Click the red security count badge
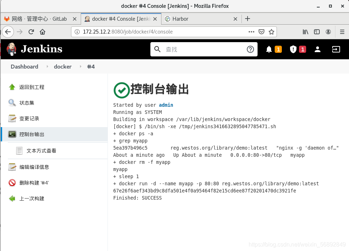 point(303,49)
